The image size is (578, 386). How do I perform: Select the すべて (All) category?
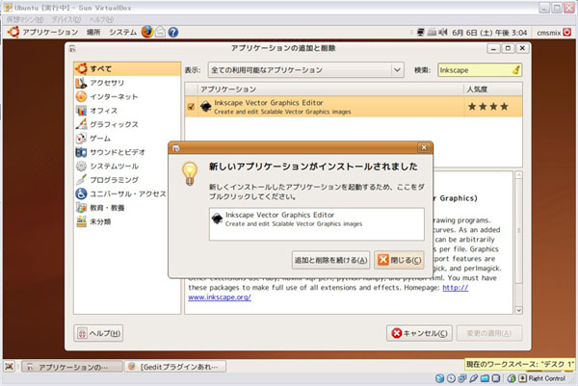pos(127,69)
